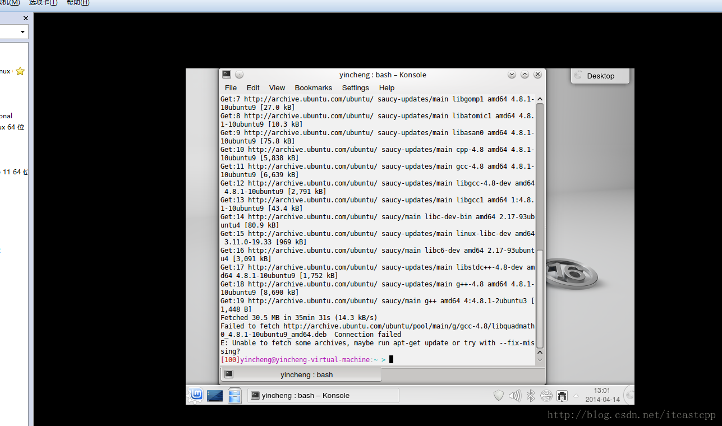Viewport: 722px width, 426px height.
Task: Open the file manager from the taskbar
Action: [234, 396]
